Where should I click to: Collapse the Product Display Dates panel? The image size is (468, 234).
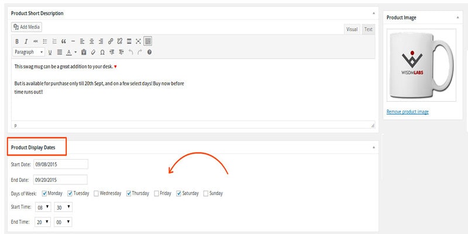tap(374, 147)
